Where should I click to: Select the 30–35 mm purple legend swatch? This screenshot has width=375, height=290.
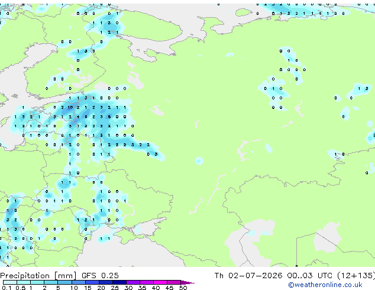point(133,282)
